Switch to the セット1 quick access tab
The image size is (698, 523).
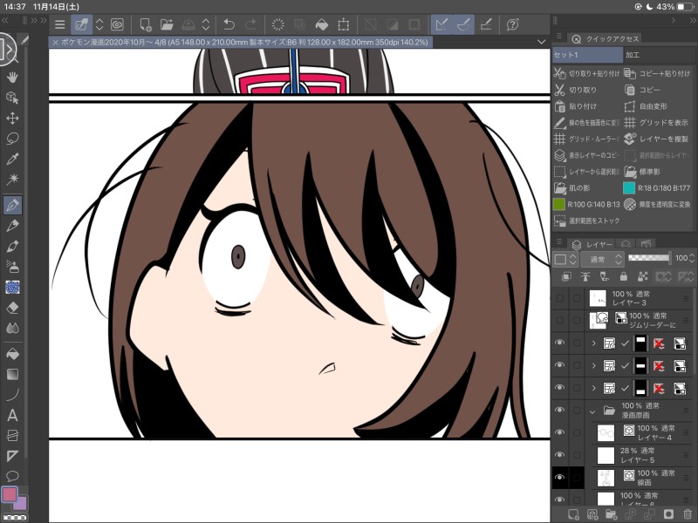tap(586, 55)
